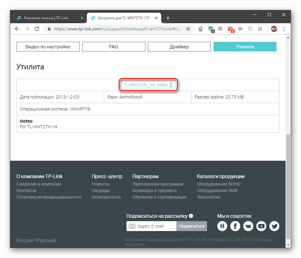Open Сведения о компании link
The image size is (301, 258).
[39, 184]
